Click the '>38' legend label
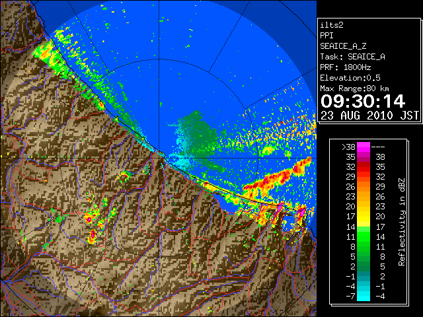The image size is (423, 317). click(x=348, y=147)
